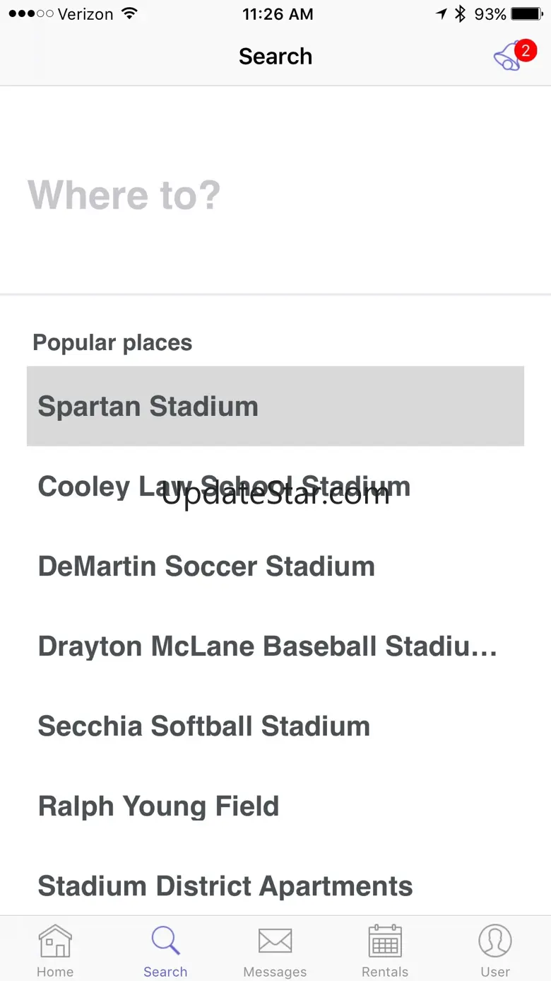This screenshot has height=981, width=551.
Task: Tap the Home house icon
Action: [x=55, y=941]
